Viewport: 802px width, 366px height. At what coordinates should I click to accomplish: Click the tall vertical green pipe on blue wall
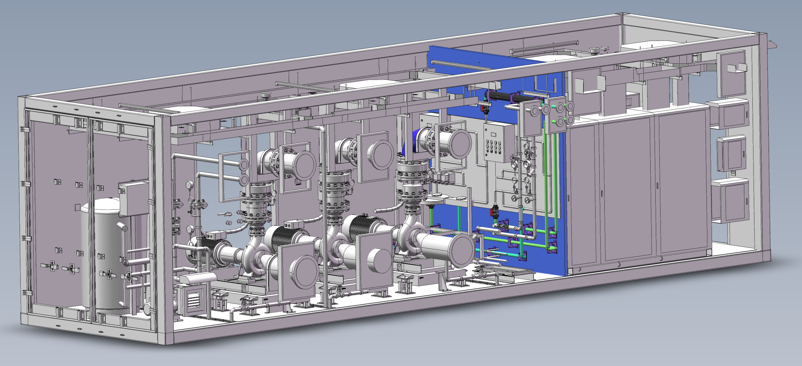(545, 174)
